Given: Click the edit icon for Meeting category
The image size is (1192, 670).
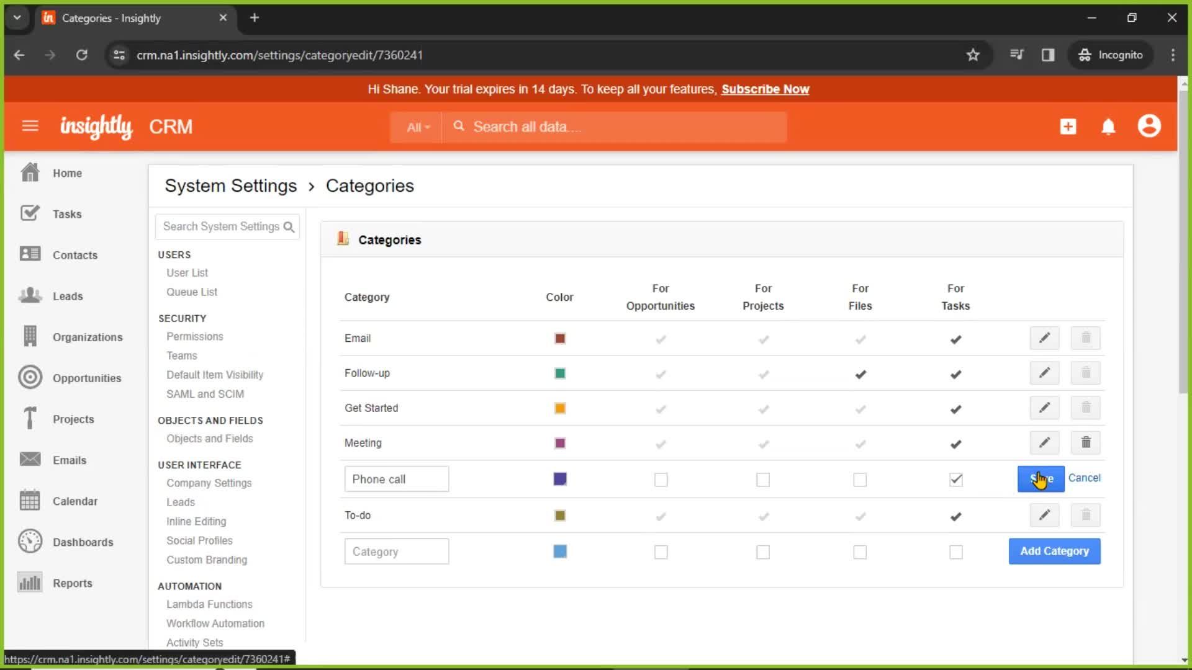Looking at the screenshot, I should (1045, 442).
